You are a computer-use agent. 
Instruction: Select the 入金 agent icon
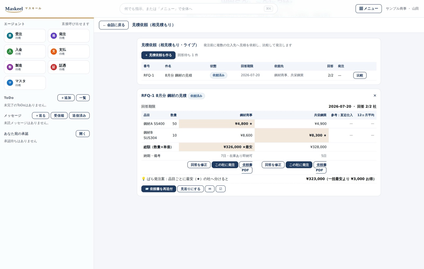(10, 52)
